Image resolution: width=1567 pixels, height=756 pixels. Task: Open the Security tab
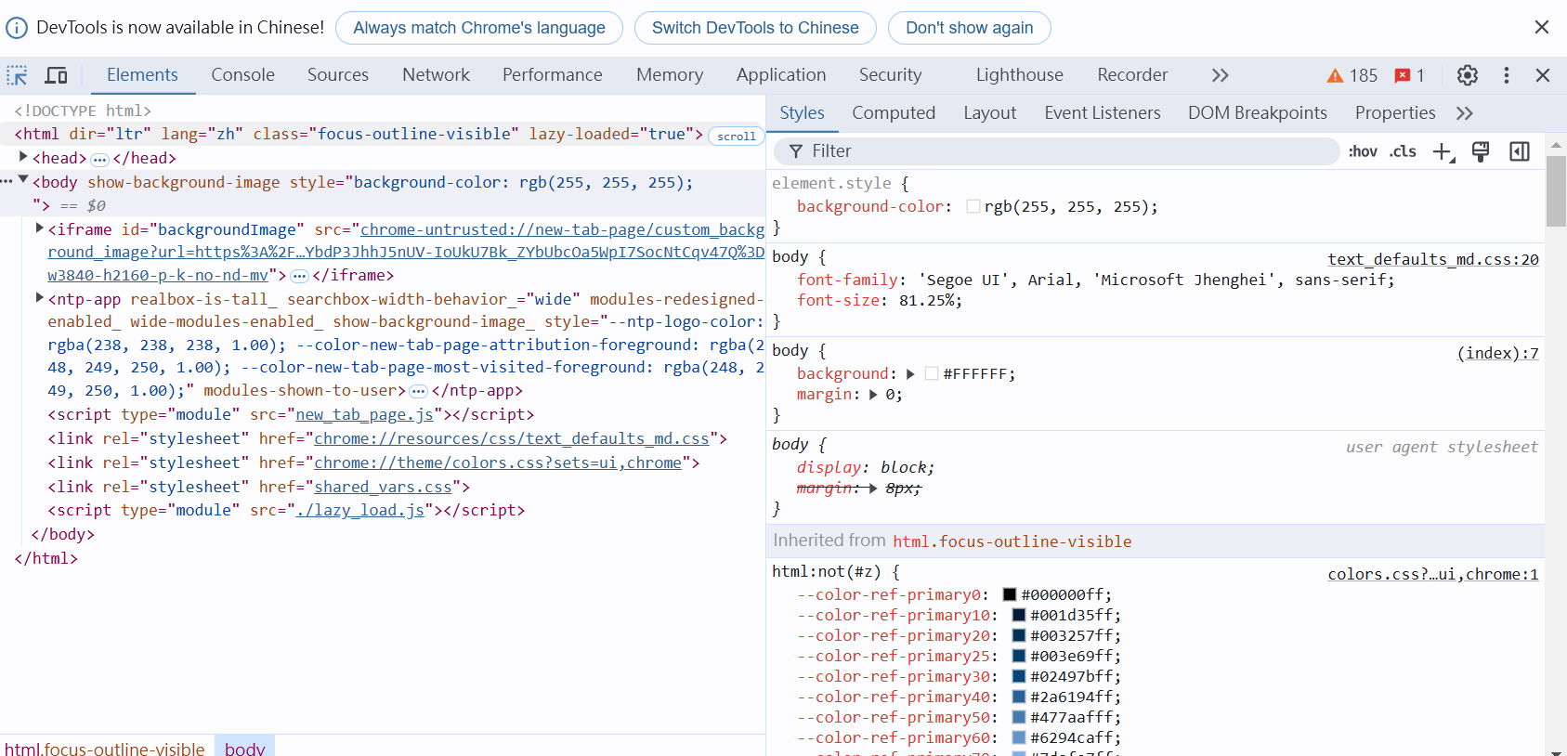tap(890, 75)
